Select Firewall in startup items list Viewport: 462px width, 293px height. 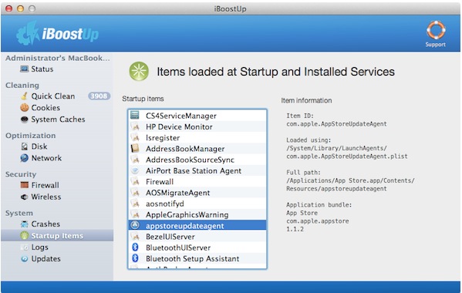tap(197, 182)
